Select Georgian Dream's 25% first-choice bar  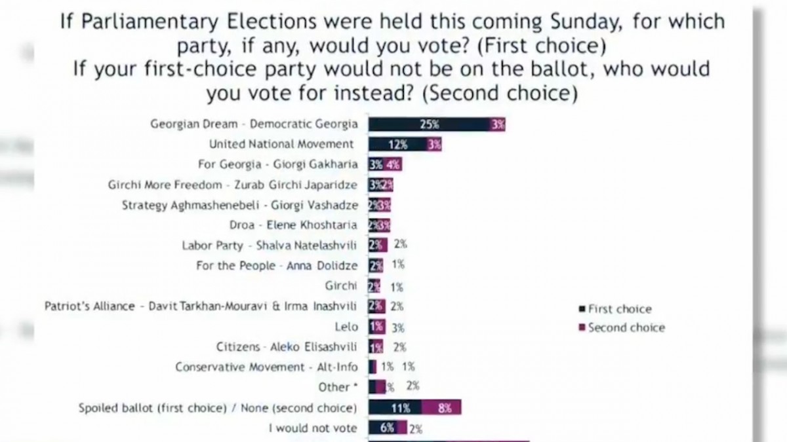click(428, 124)
